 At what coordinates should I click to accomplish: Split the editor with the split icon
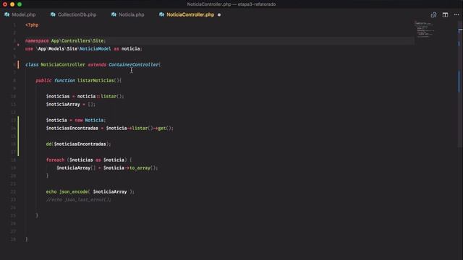(x=445, y=14)
